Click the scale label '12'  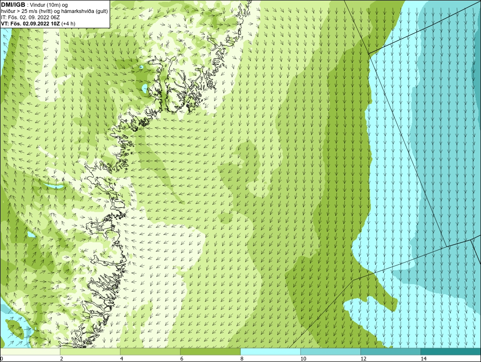(x=363, y=359)
